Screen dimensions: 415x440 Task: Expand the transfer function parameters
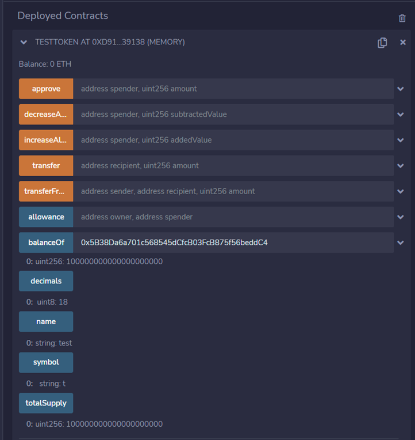click(401, 166)
